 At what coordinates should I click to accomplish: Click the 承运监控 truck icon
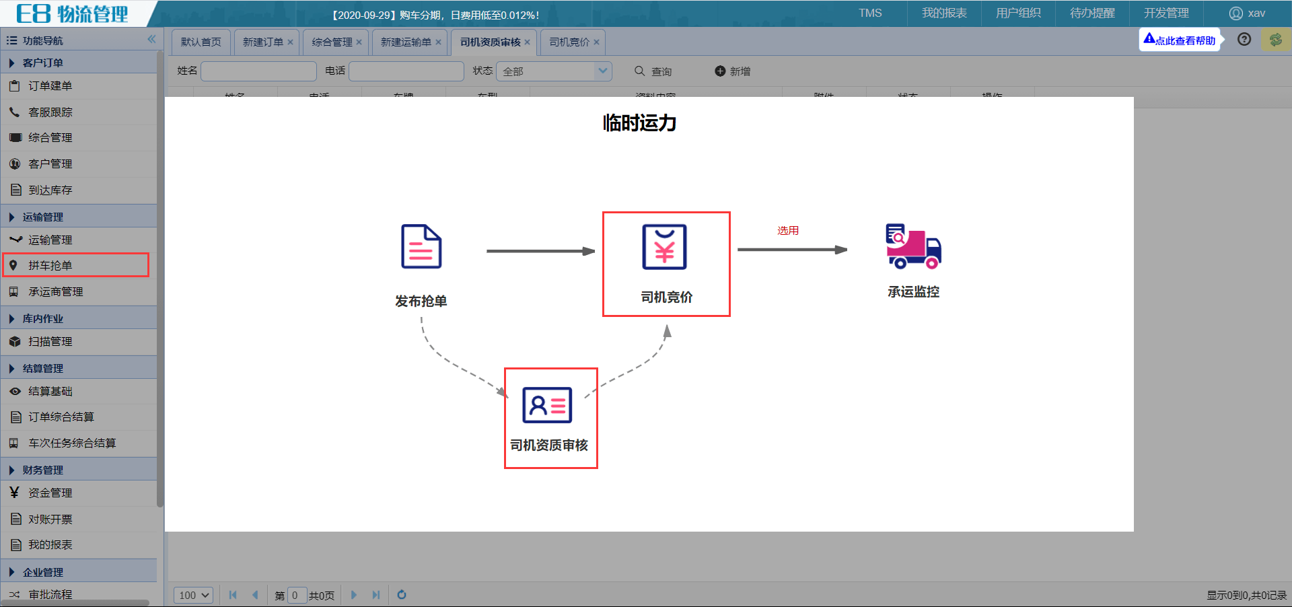point(913,246)
